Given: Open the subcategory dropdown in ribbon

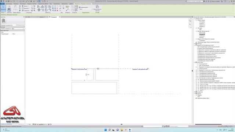Looking at the screenshot, I should pyautogui.click(x=86, y=9).
